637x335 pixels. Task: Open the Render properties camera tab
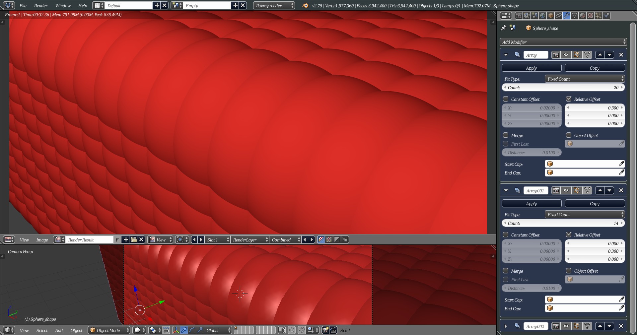click(x=519, y=16)
